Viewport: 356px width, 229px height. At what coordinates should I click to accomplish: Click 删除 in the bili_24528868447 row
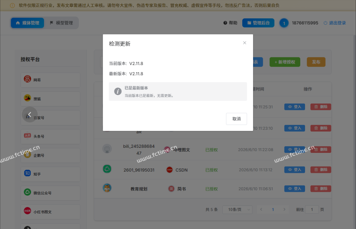[x=321, y=149]
